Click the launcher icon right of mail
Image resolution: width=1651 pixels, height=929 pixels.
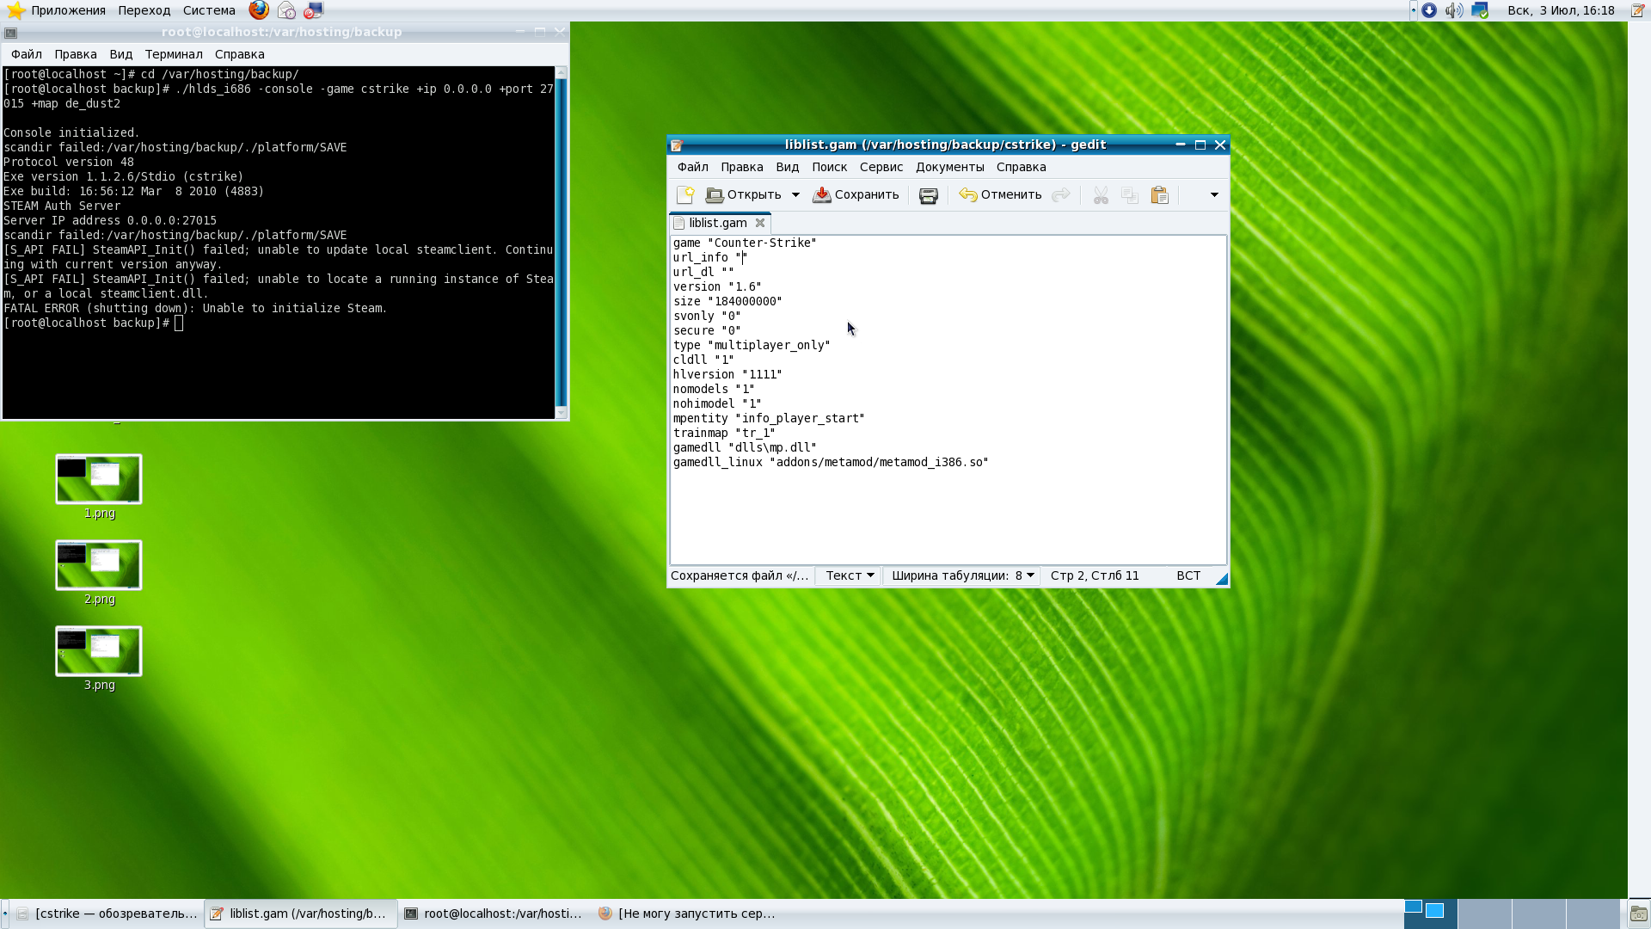pyautogui.click(x=314, y=10)
